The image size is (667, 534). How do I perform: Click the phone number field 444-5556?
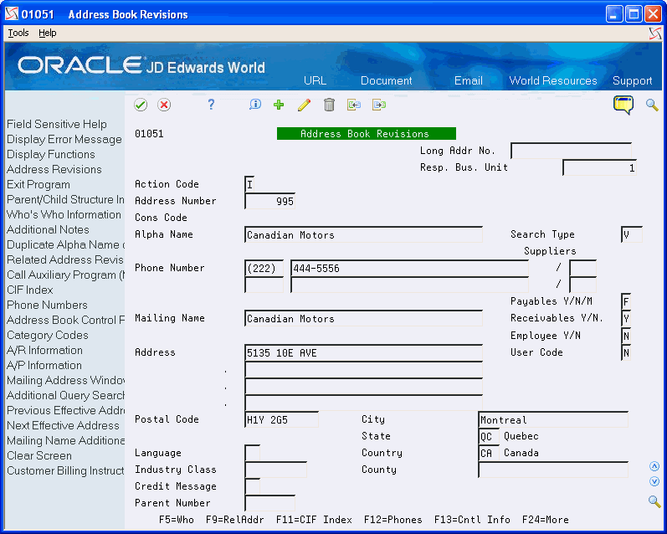409,269
